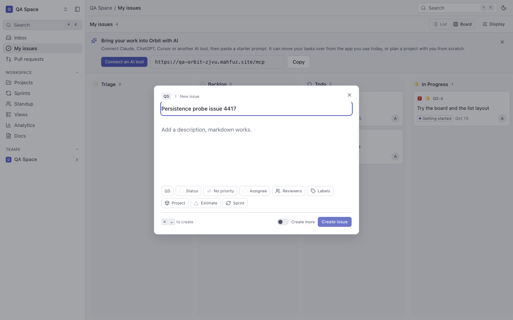Viewport: 513px width, 320px height.
Task: Add Reviewers to the issue
Action: [289, 191]
